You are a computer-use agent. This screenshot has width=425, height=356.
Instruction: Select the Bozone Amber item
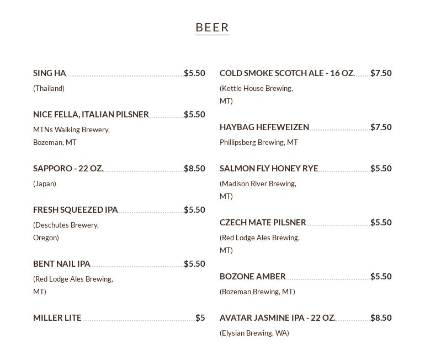click(x=253, y=277)
